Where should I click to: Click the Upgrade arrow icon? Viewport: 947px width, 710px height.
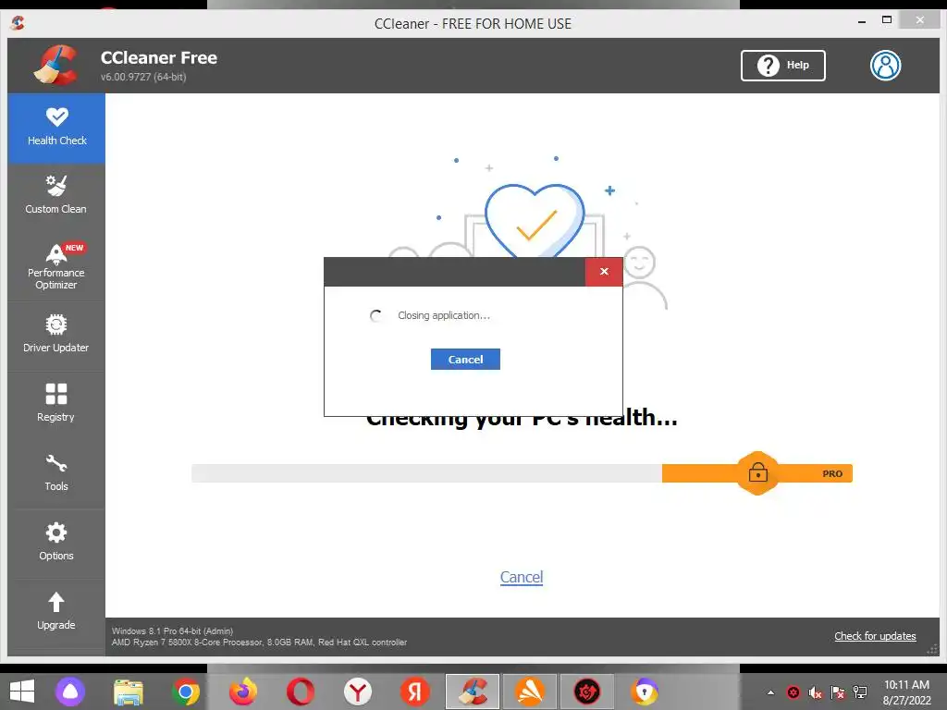pyautogui.click(x=56, y=602)
